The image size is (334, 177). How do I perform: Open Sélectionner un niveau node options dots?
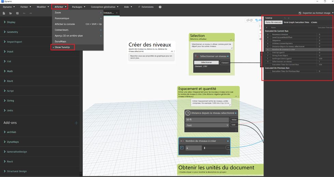228,71
